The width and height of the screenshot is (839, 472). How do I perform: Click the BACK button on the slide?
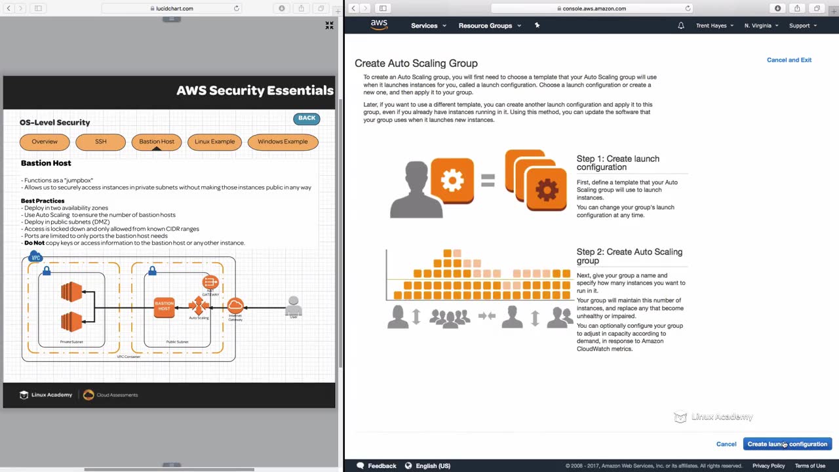pyautogui.click(x=307, y=119)
